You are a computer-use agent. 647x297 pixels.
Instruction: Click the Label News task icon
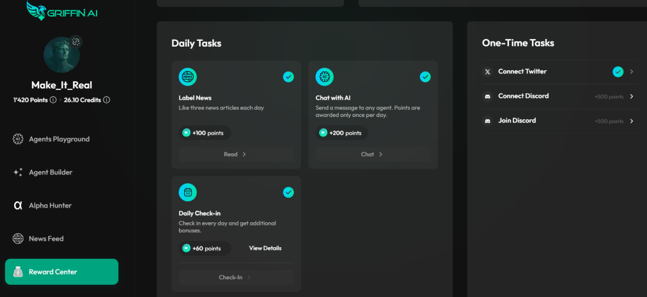[x=188, y=77]
